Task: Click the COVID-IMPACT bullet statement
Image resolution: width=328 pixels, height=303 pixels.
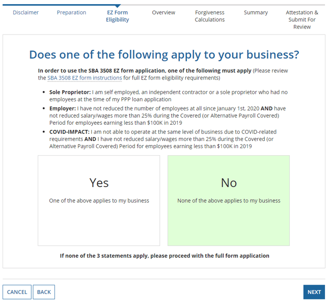Action: (163, 139)
